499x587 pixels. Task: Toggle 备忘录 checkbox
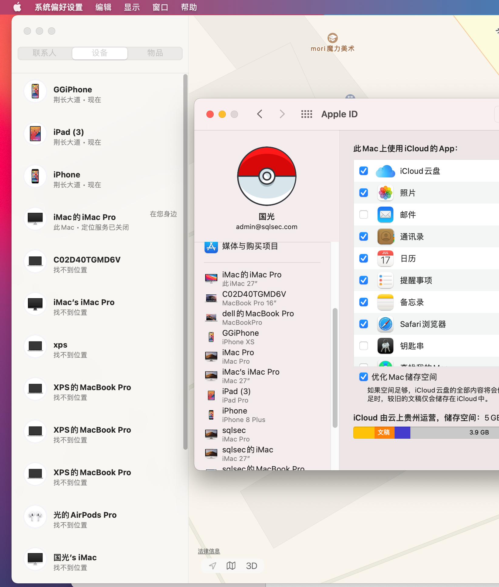point(364,302)
